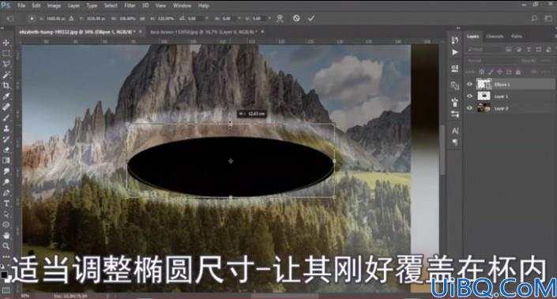557x299 pixels.
Task: Select the Eraser tool
Action: 6,149
